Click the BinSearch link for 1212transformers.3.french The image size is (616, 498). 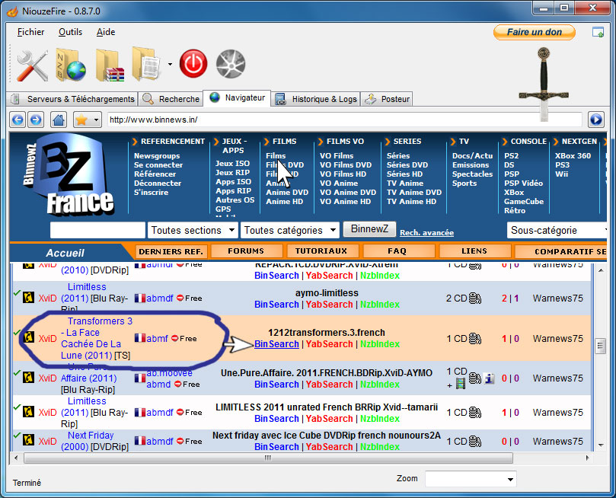coord(276,344)
